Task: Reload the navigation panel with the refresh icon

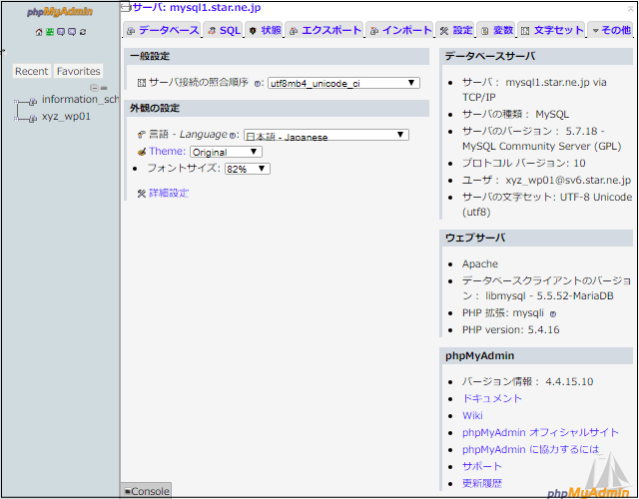Action: tap(83, 32)
